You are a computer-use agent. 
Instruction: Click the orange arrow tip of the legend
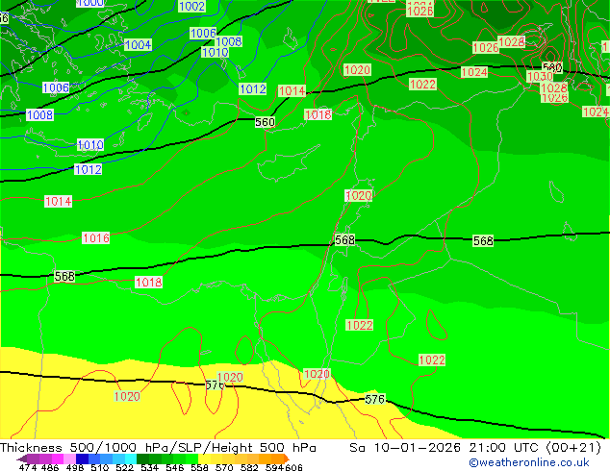click(287, 459)
